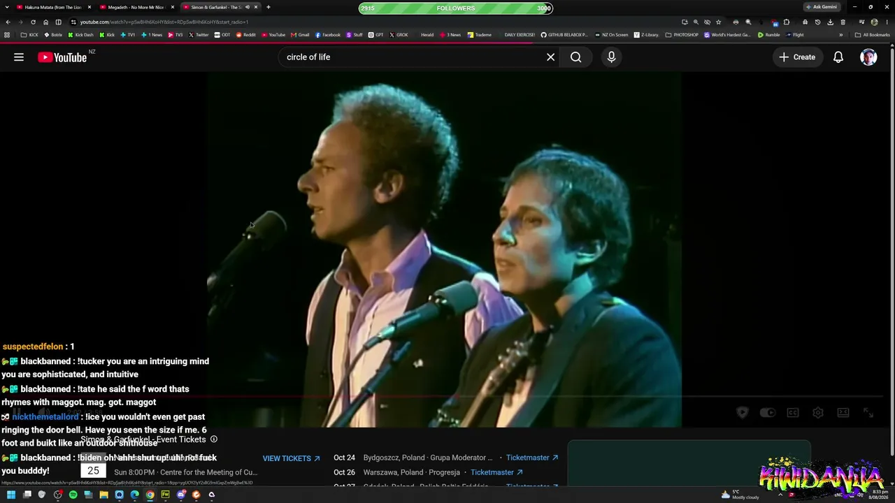The height and width of the screenshot is (503, 895).
Task: Go to YouTube home via the logo
Action: point(62,57)
